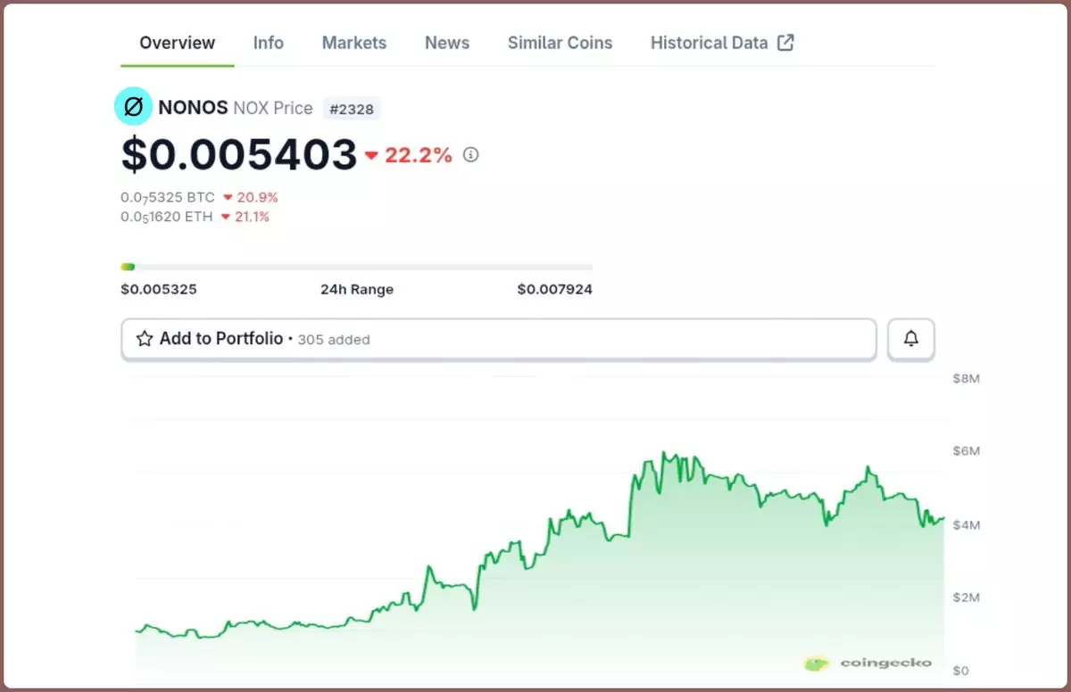Open the Similar Coins tab
Viewport: 1071px width, 692px height.
(560, 43)
